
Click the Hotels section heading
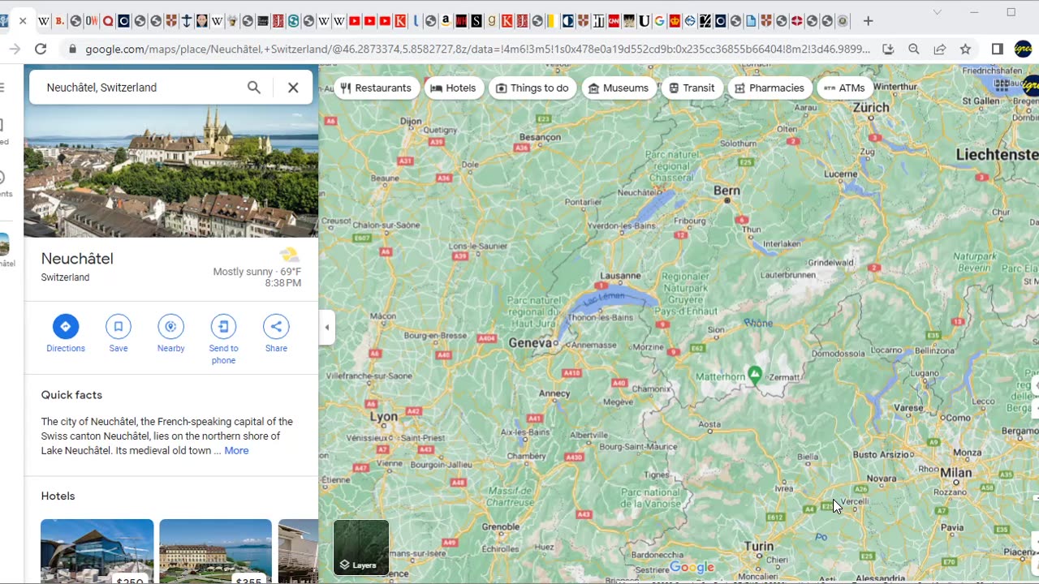tap(58, 496)
